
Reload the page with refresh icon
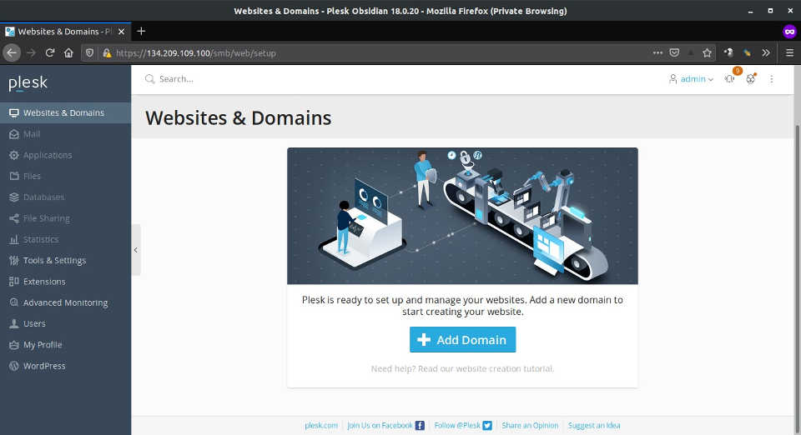(x=49, y=52)
